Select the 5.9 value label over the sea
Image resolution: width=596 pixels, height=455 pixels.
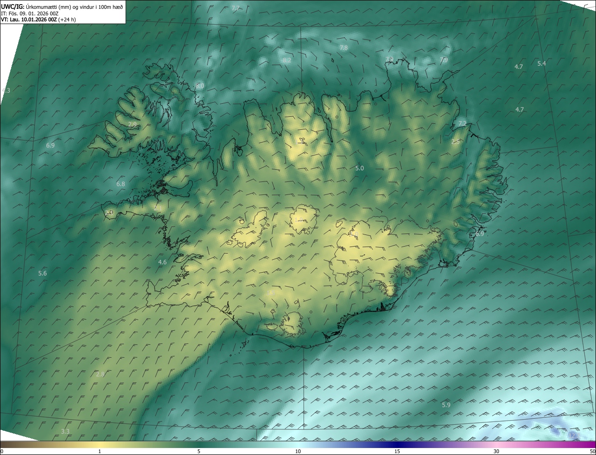(x=446, y=405)
